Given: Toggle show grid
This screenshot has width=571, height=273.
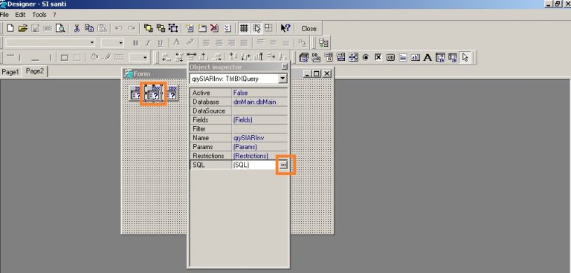Looking at the screenshot, I should click(x=244, y=28).
